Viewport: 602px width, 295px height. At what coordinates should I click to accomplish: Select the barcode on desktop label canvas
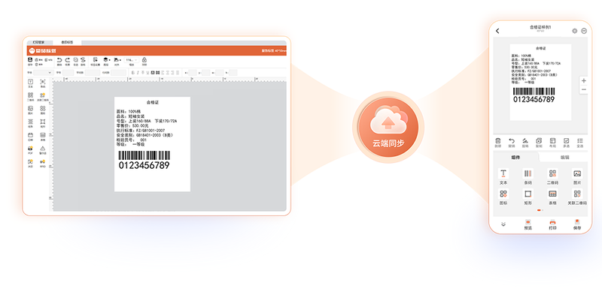point(144,160)
